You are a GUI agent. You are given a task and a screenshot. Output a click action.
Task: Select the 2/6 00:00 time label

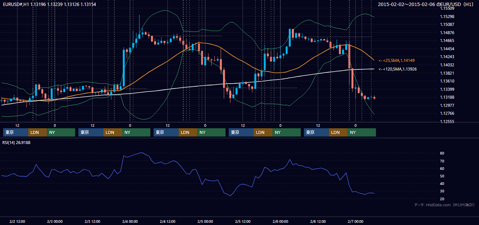click(x=280, y=221)
